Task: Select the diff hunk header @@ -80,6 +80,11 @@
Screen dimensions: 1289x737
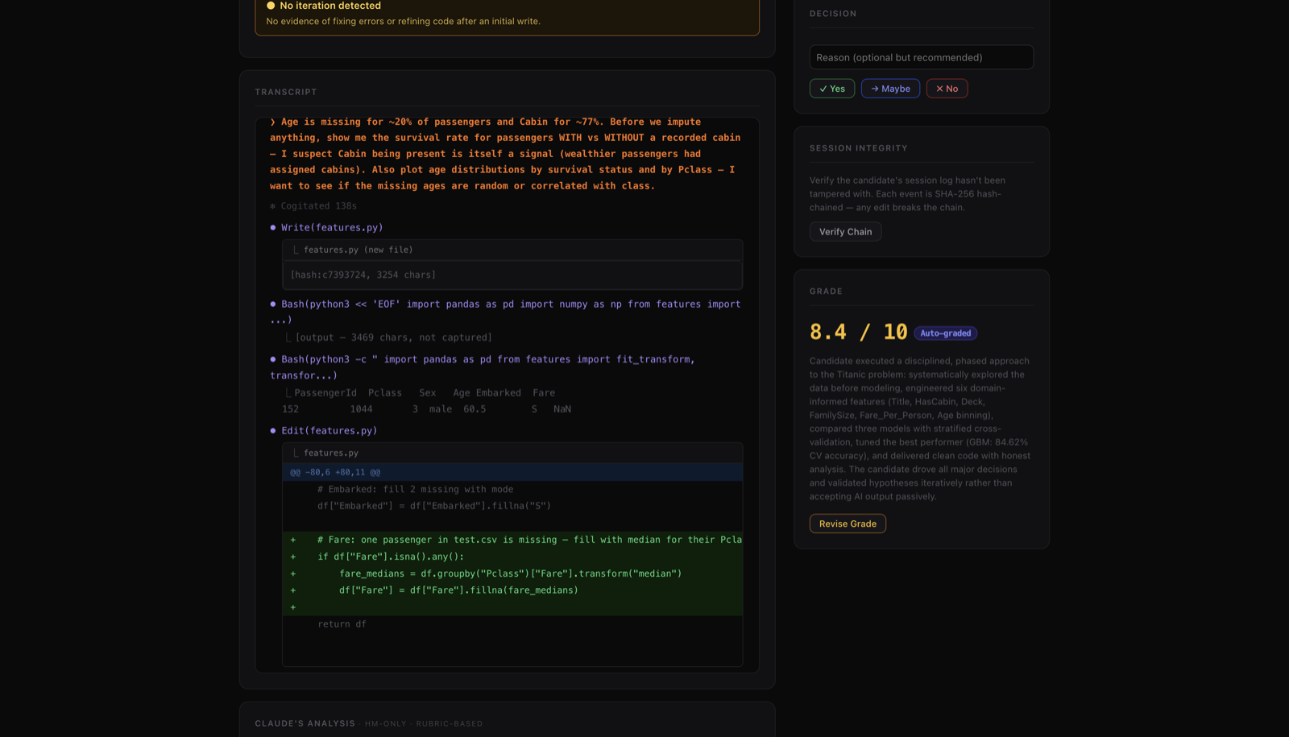Action: point(512,472)
